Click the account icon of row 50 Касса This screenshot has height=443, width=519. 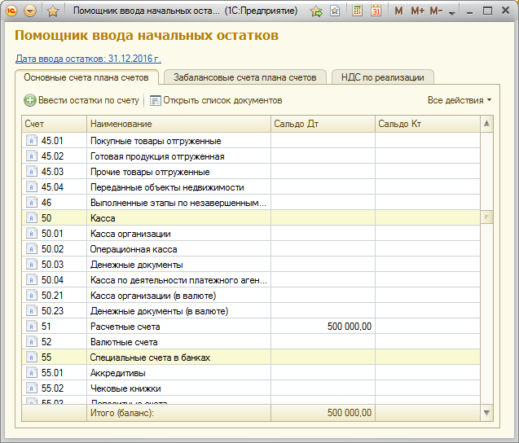pyautogui.click(x=32, y=218)
